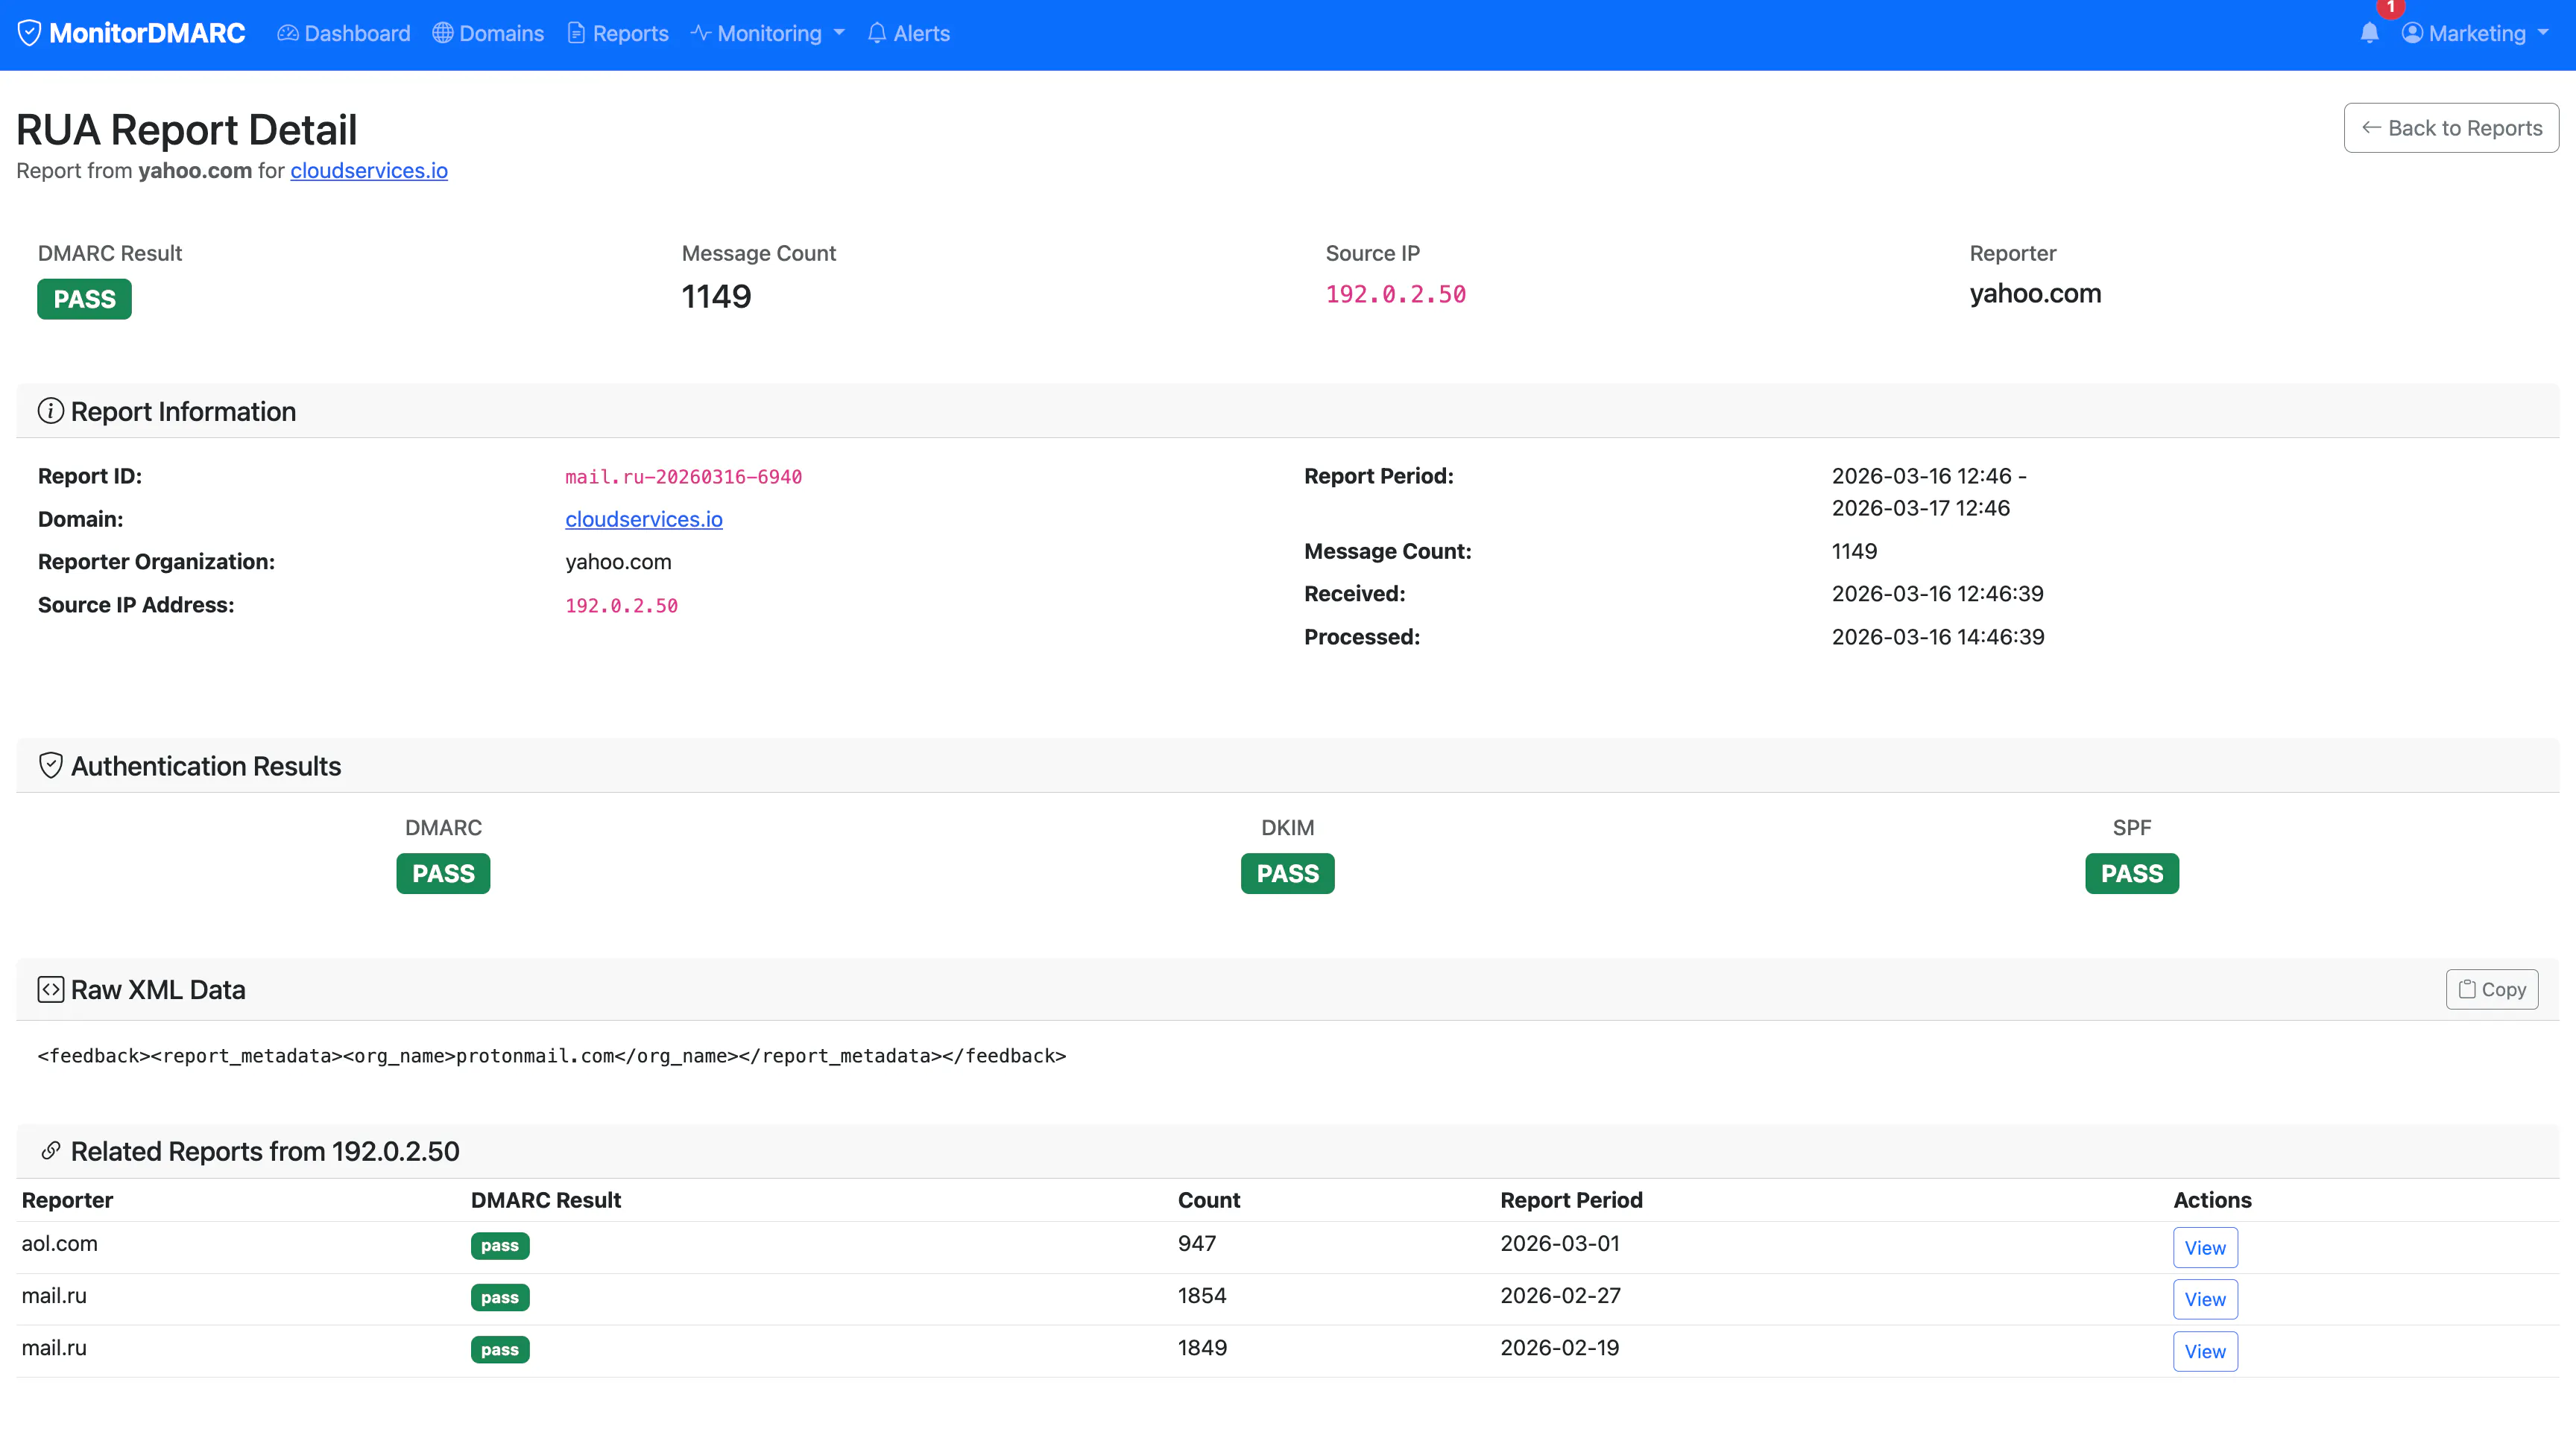Click the Authentication Results shield icon
The height and width of the screenshot is (1429, 2576).
click(51, 765)
